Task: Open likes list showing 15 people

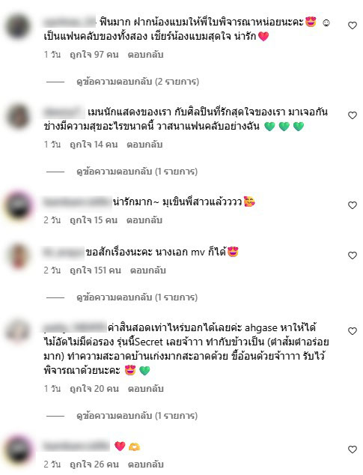Action: tap(94, 220)
